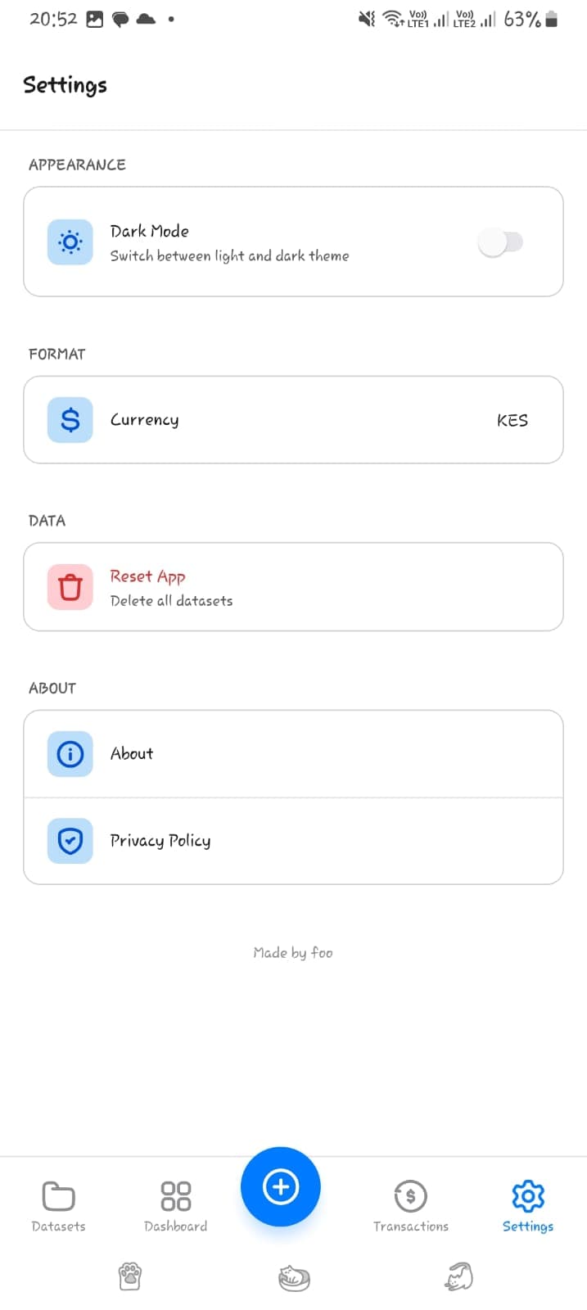Open the Dark Mode sun icon
The width and height of the screenshot is (587, 1310).
70,242
